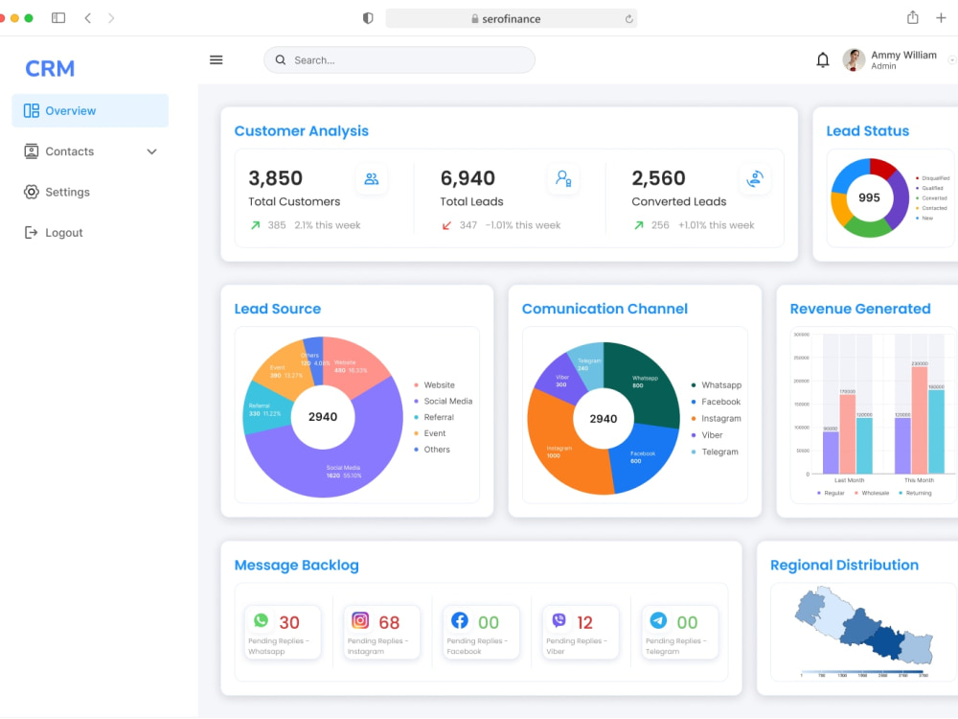Viewport: 958px width, 719px height.
Task: Click the search magnifier icon
Action: pos(281,59)
